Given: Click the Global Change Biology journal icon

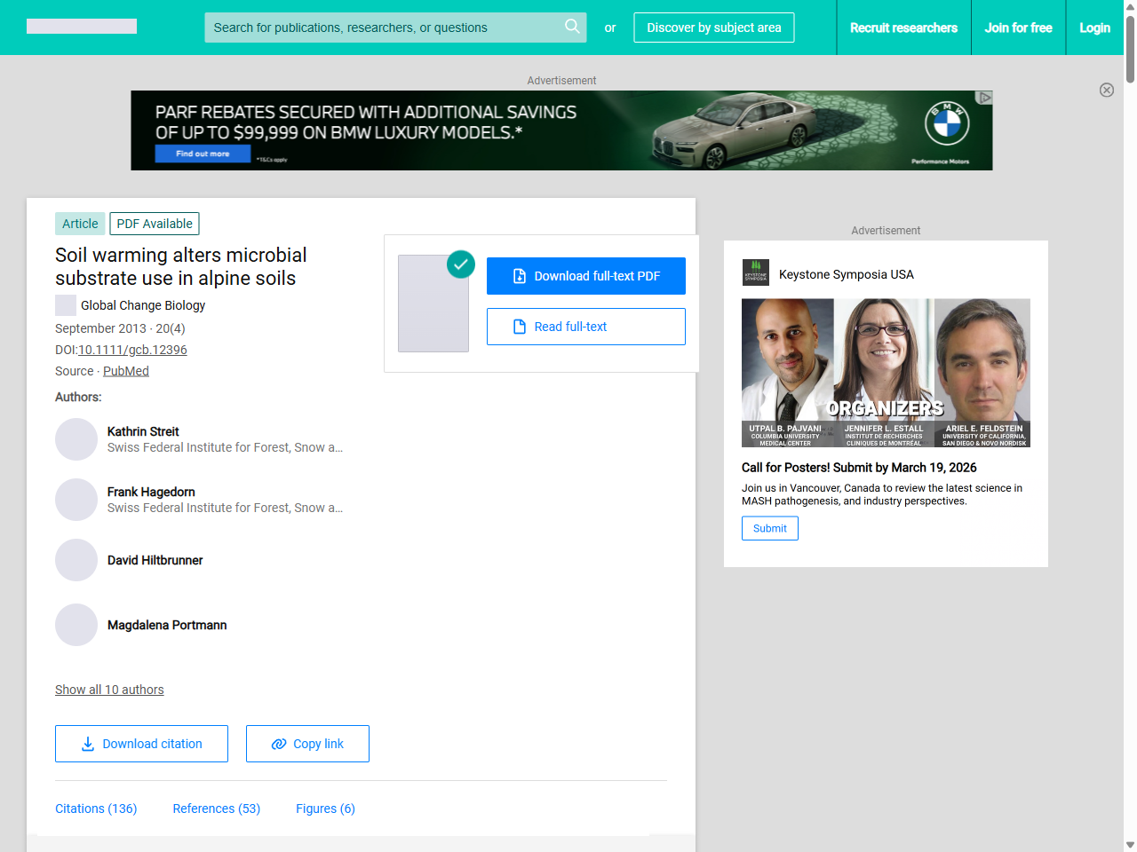Looking at the screenshot, I should (x=66, y=305).
